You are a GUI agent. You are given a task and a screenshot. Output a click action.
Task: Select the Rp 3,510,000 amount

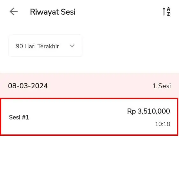coord(148,111)
